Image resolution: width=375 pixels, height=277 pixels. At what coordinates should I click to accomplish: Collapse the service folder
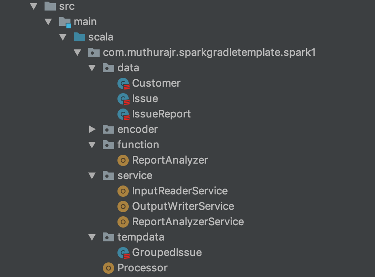coord(92,175)
